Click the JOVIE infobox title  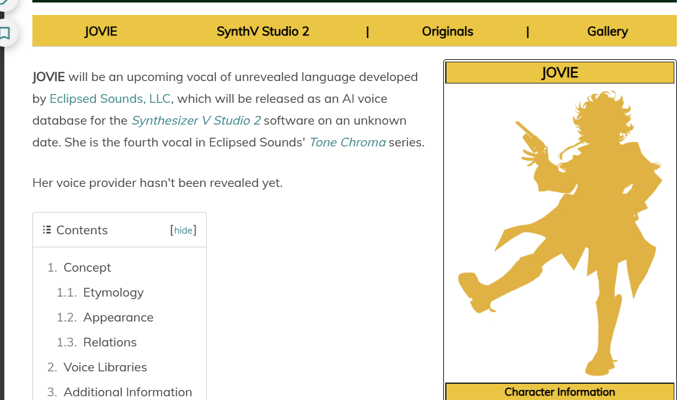(560, 72)
